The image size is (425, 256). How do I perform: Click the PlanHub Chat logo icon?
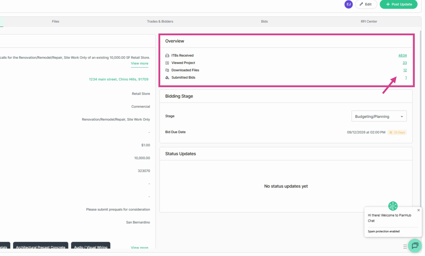coord(393,206)
